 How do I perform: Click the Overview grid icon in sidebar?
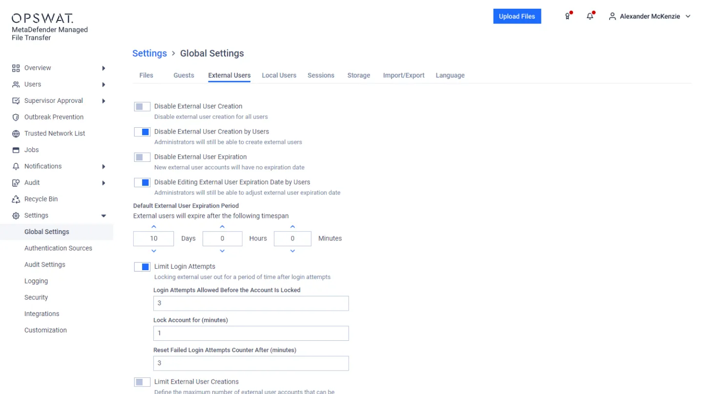point(16,68)
